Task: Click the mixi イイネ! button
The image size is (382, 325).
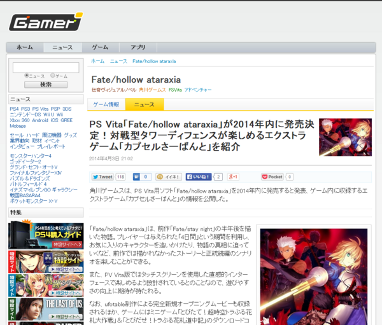Action: pos(169,177)
